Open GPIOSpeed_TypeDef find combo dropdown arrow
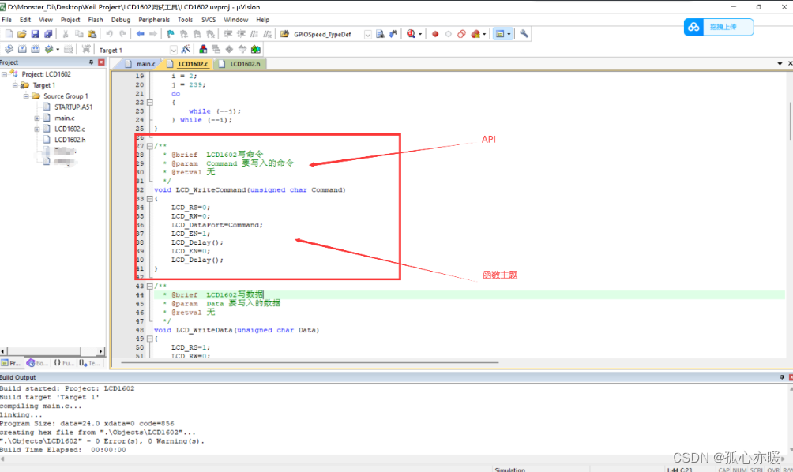793x472 pixels. (x=368, y=35)
